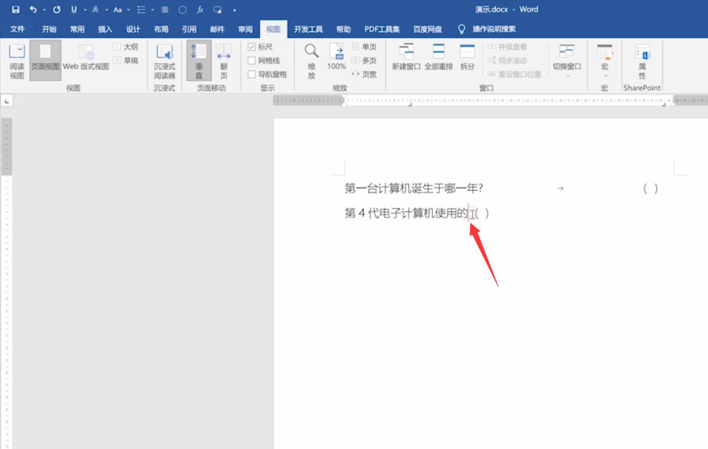The height and width of the screenshot is (449, 708).
Task: Switch to Outline view (大纲)
Action: [x=126, y=47]
